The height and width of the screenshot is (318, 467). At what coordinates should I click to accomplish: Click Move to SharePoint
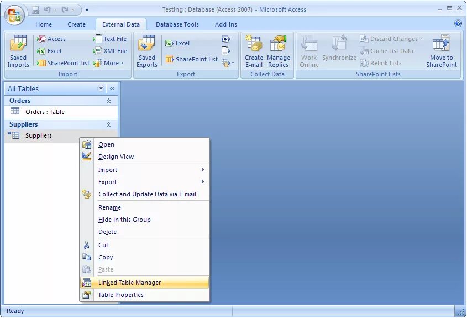coord(442,51)
